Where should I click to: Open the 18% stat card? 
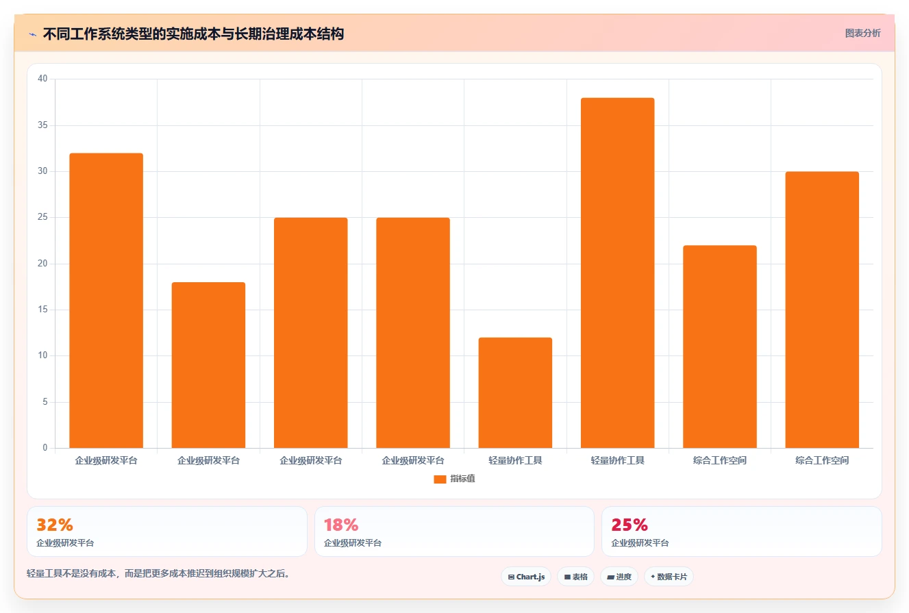(454, 531)
